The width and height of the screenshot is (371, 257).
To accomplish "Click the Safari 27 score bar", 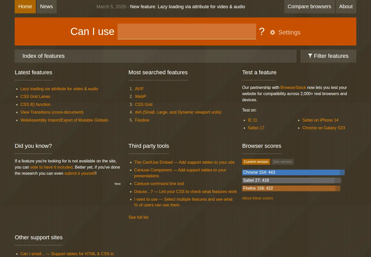I will click(292, 180).
